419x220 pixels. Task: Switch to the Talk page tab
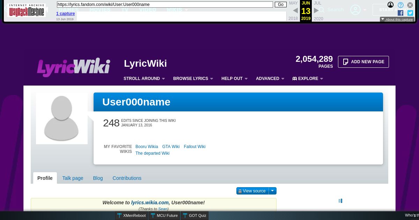tap(73, 178)
